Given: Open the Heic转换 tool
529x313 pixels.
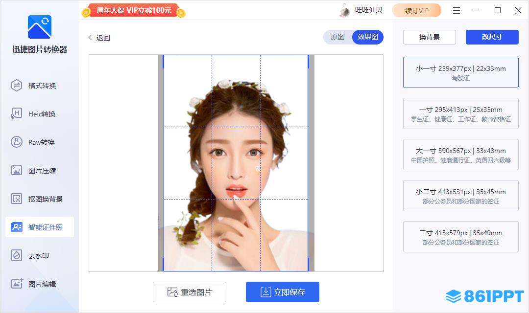Looking at the screenshot, I should pyautogui.click(x=40, y=114).
